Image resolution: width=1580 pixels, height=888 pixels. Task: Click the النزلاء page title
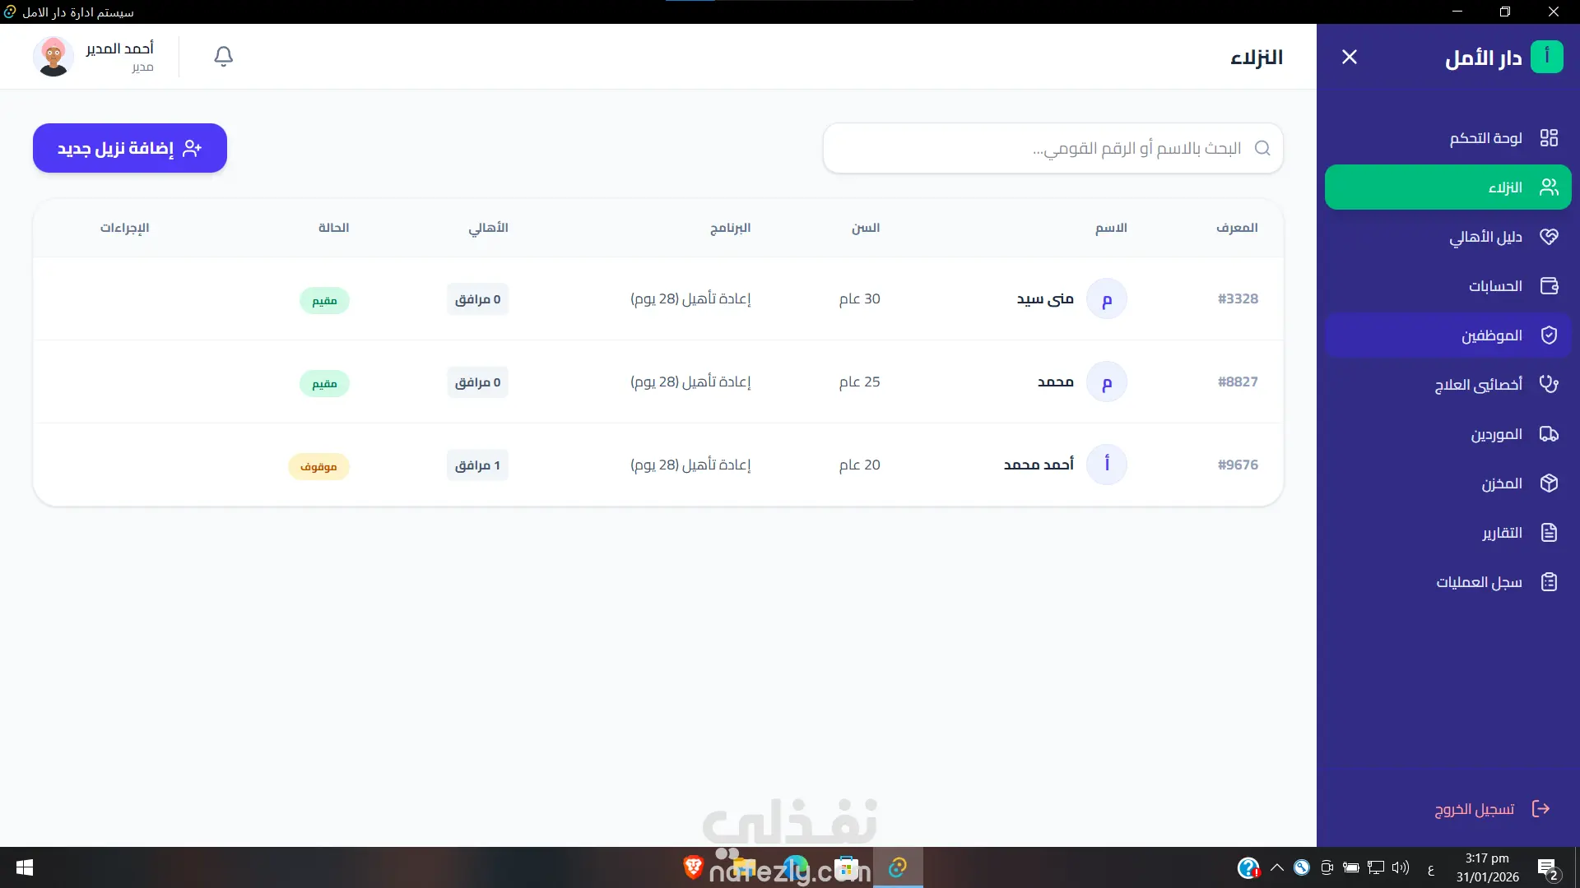1257,58
